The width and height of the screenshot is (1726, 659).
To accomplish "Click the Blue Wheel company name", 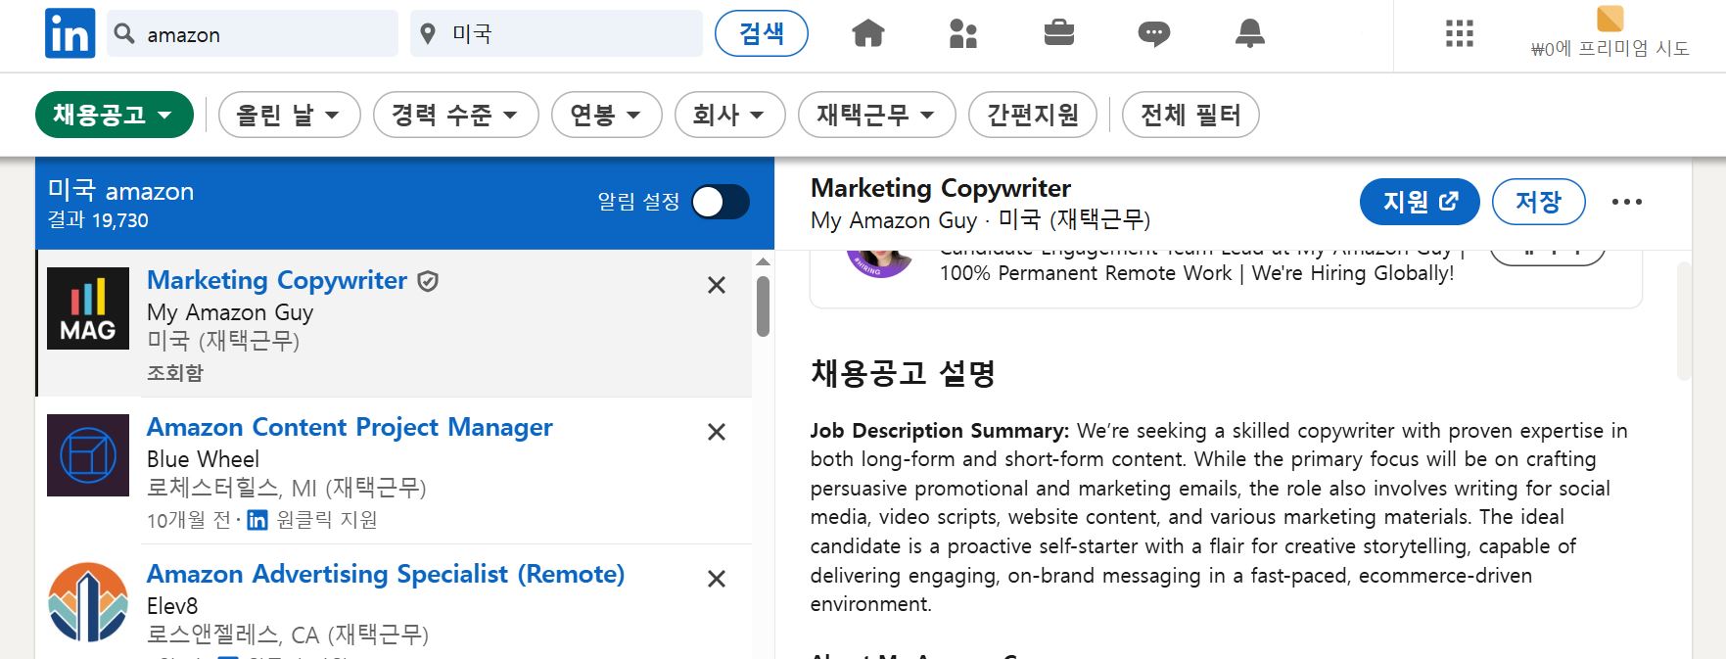I will click(x=203, y=459).
